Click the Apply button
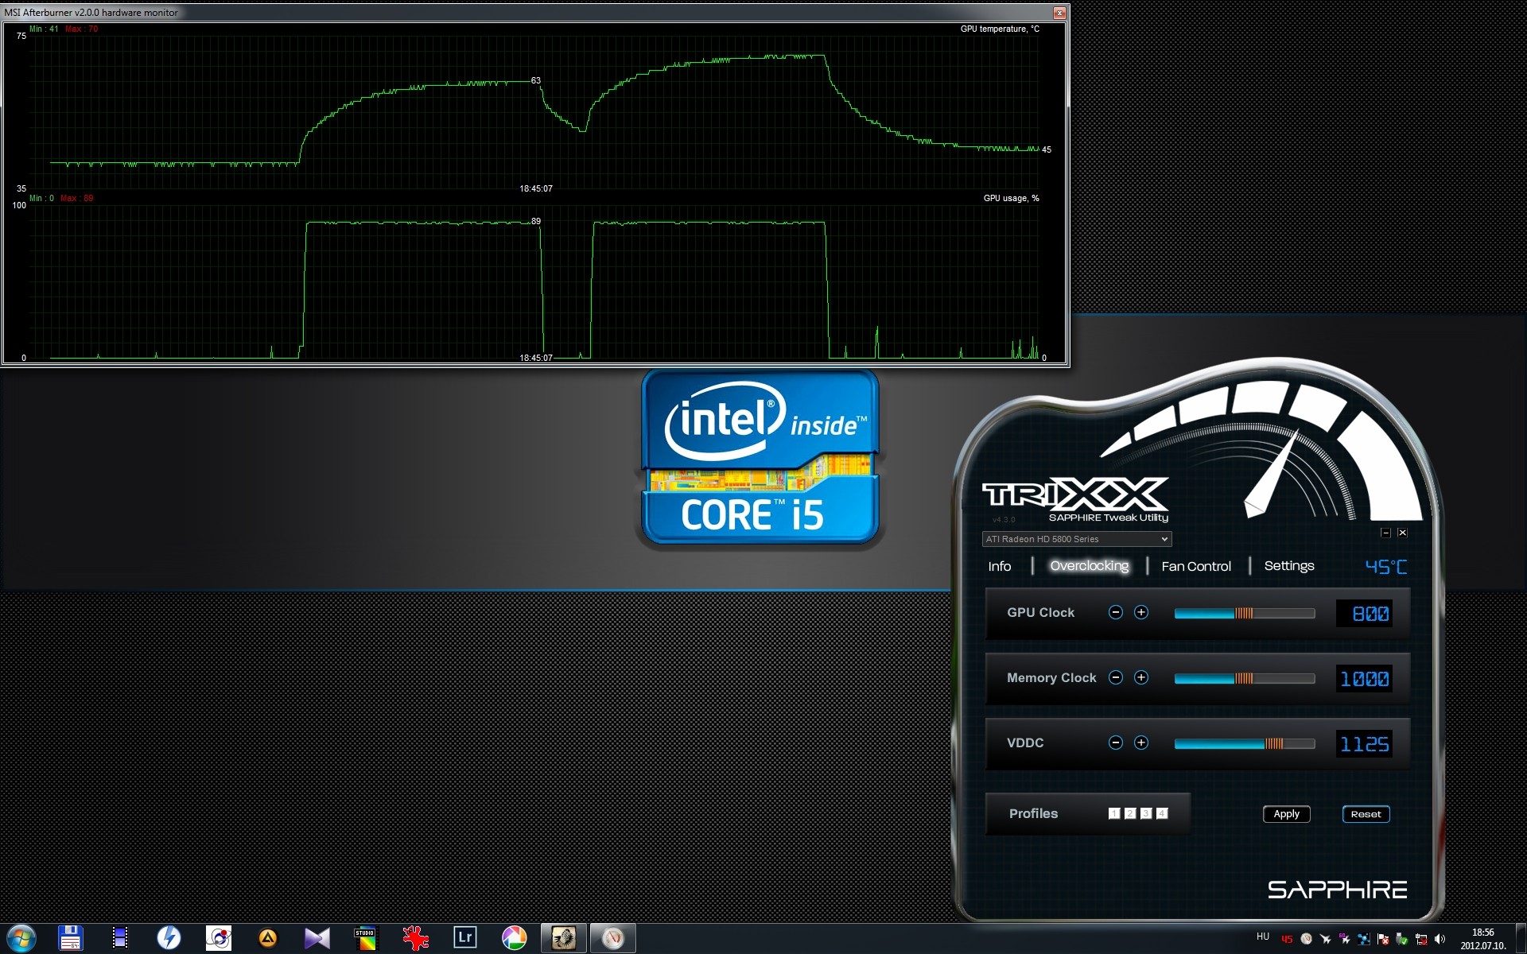The width and height of the screenshot is (1527, 954). point(1287,814)
